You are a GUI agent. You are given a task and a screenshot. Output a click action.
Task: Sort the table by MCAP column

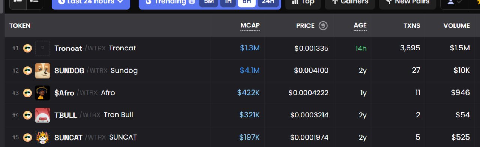click(250, 26)
